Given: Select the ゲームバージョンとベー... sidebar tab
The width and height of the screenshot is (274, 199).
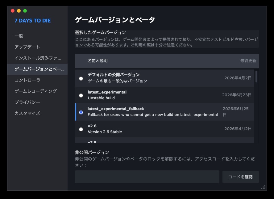Looking at the screenshot, I should 37,69.
